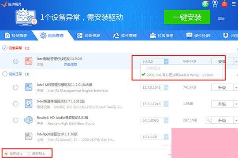Toggle the 设备正常 group checkbox

5,74
